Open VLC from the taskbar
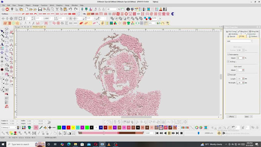The width and height of the screenshot is (261, 147). (109, 144)
